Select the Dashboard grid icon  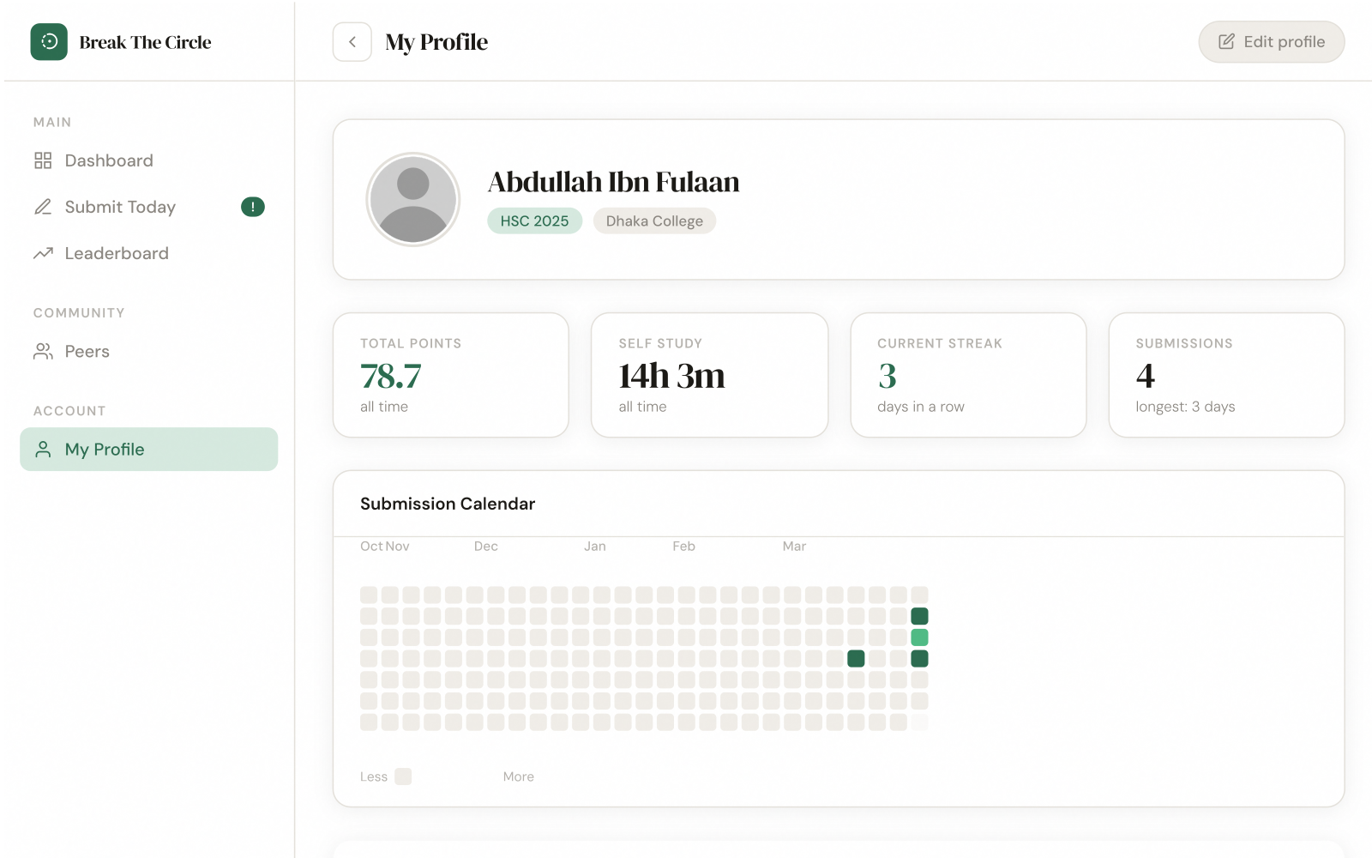[44, 160]
